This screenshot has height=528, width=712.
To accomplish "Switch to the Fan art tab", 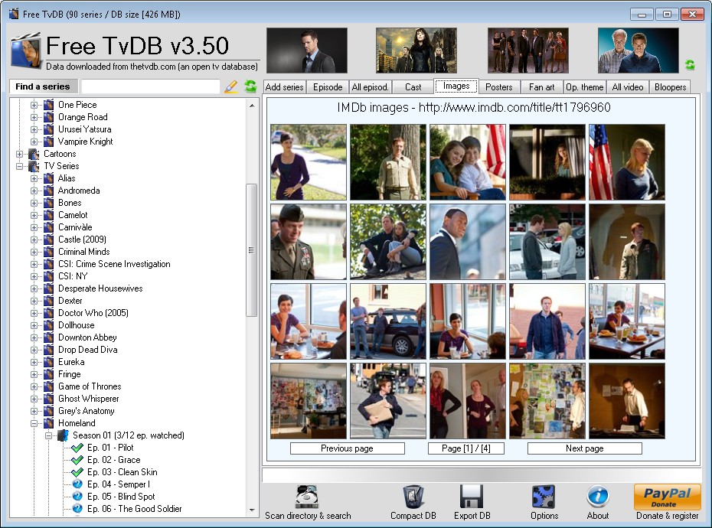I will point(542,87).
